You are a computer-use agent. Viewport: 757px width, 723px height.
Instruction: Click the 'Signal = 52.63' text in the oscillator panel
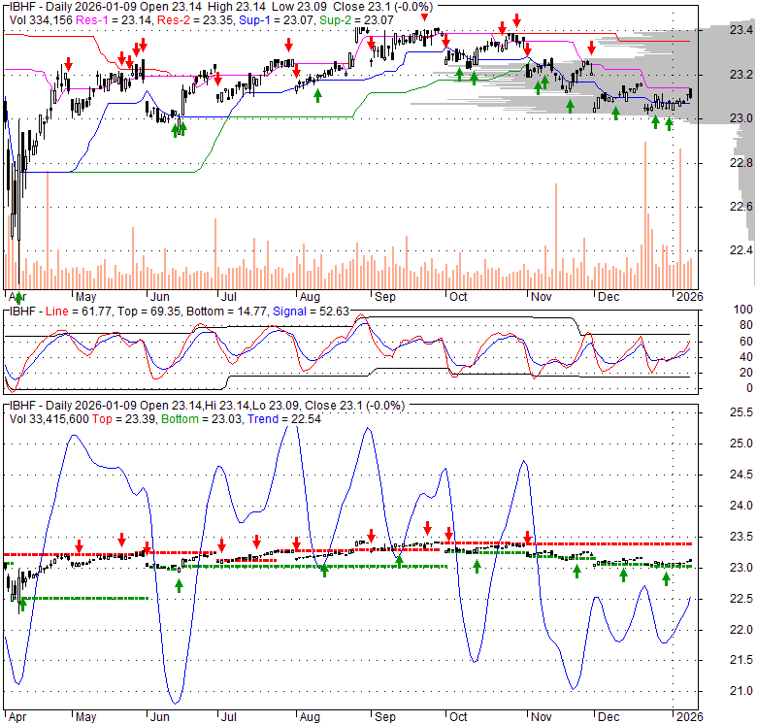[x=311, y=312]
